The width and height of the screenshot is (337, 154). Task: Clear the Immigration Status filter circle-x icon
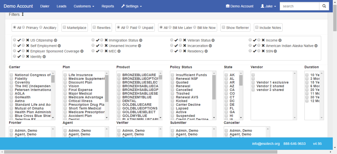141,40
